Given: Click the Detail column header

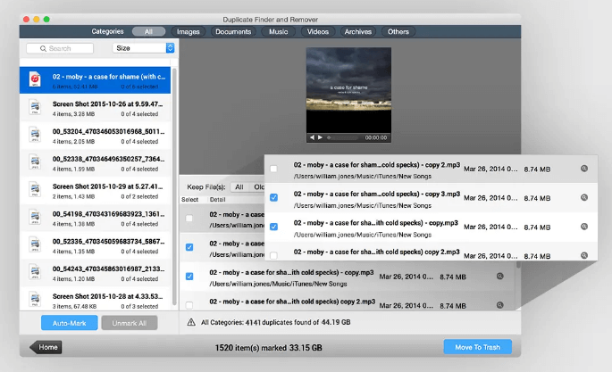Looking at the screenshot, I should coord(217,200).
